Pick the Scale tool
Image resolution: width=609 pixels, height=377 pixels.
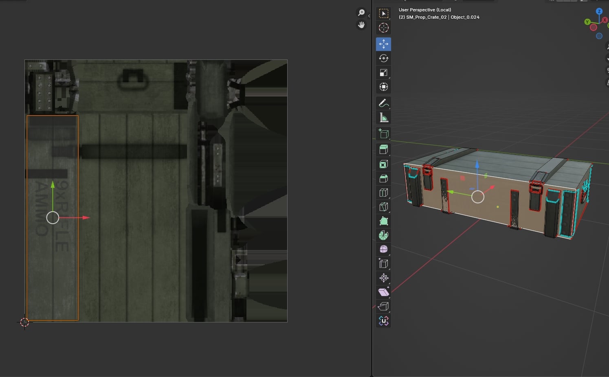point(383,72)
